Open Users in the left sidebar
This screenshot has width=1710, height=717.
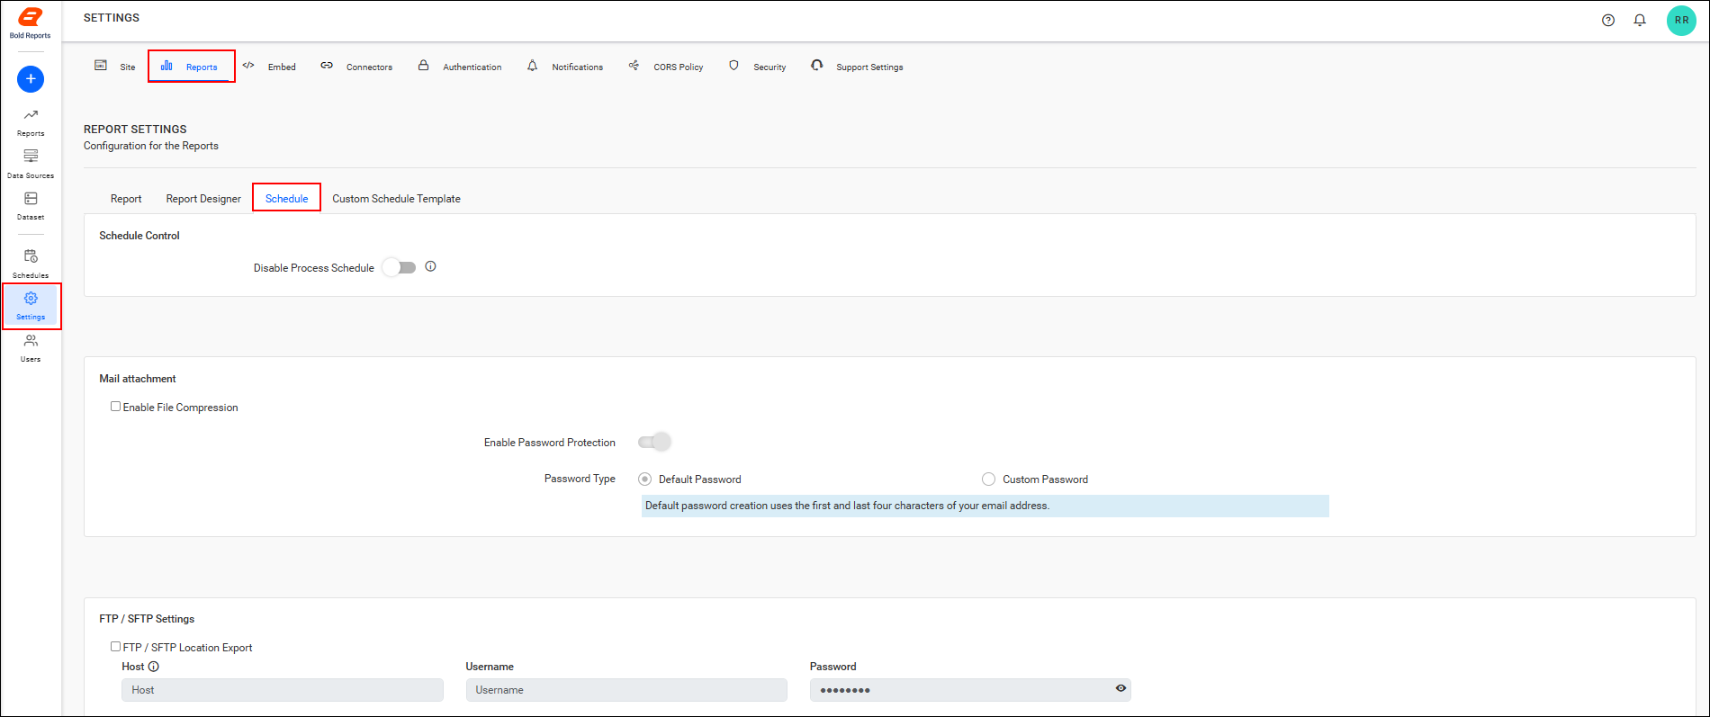click(x=31, y=348)
